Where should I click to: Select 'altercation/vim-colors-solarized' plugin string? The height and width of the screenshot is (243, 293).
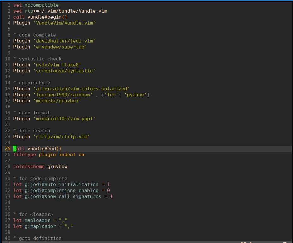81,89
